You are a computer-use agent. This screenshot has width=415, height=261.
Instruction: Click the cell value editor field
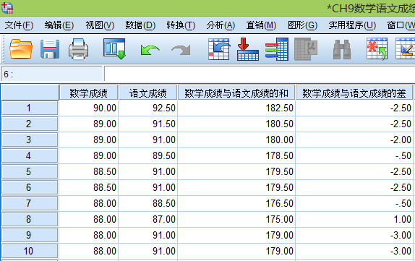(x=260, y=74)
